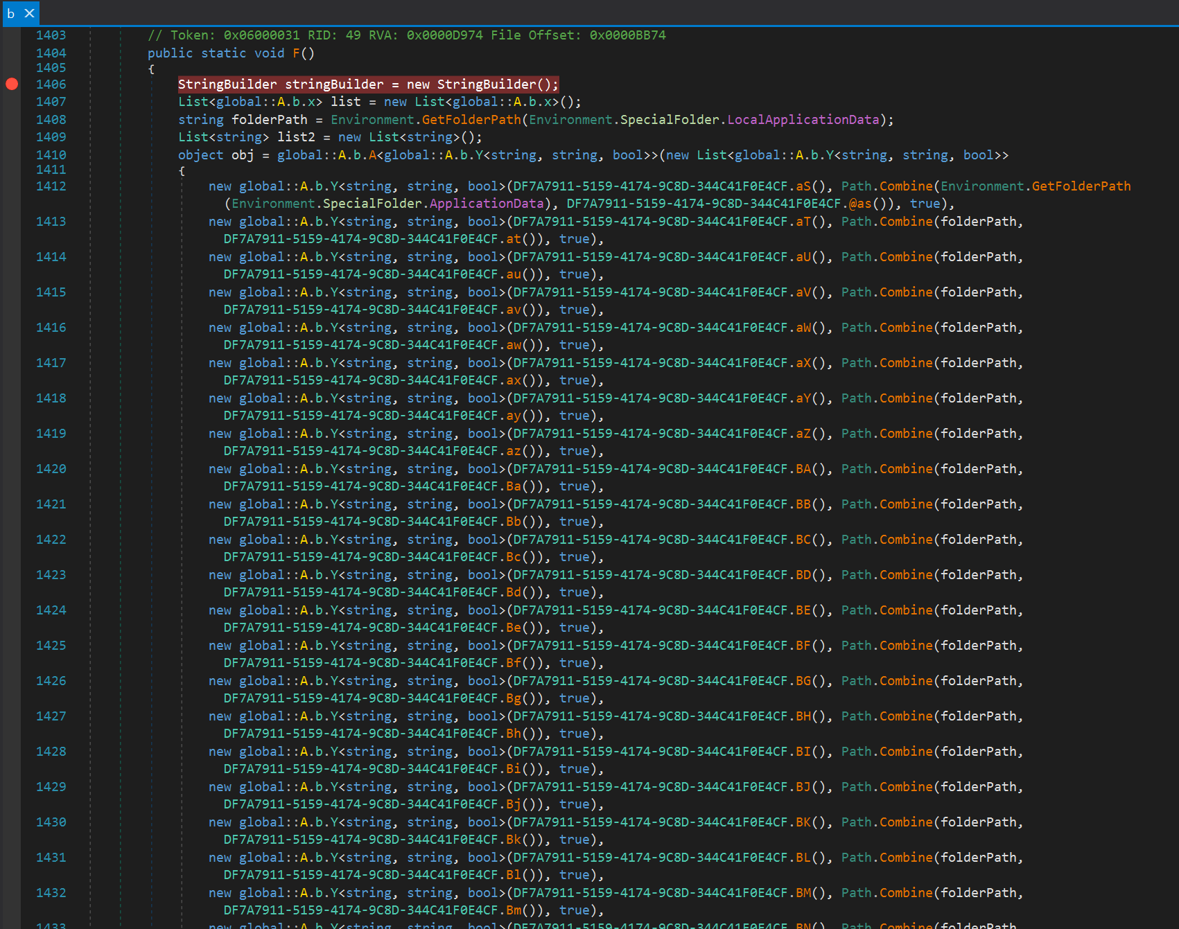Select the "b" document tab
Screen dimensions: 1179x929
(11, 13)
